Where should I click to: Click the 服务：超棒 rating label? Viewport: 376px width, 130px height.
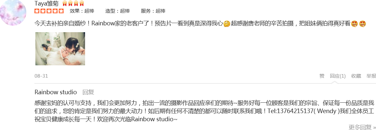pyautogui.click(x=153, y=11)
